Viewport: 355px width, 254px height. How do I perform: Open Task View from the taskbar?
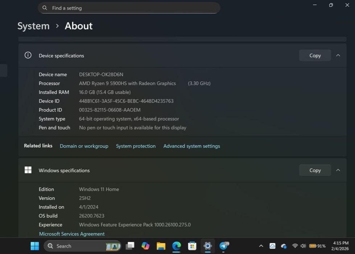click(x=130, y=246)
